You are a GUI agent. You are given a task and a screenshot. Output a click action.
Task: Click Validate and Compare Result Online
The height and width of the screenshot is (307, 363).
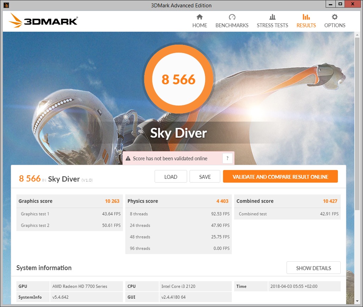point(280,177)
